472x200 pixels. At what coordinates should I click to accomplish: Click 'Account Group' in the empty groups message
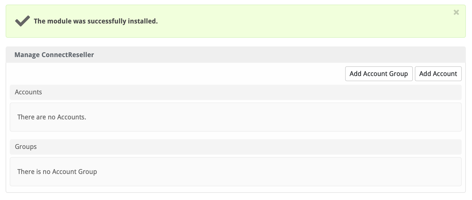pos(74,172)
